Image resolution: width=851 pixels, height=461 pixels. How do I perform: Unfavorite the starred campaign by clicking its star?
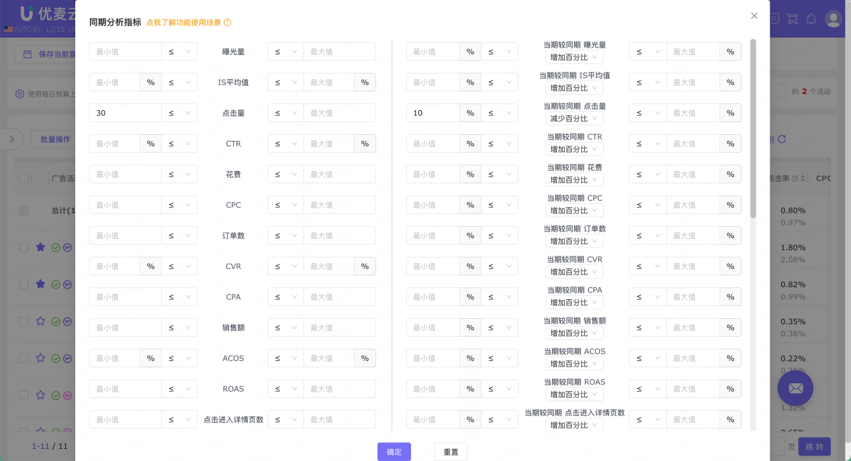coord(40,247)
